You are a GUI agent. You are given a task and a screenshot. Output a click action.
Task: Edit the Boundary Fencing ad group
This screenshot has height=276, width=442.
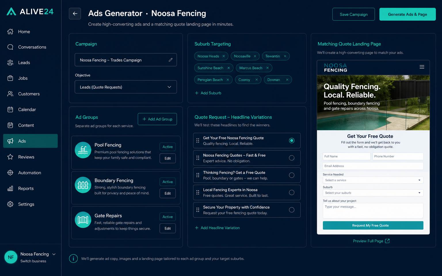(167, 193)
